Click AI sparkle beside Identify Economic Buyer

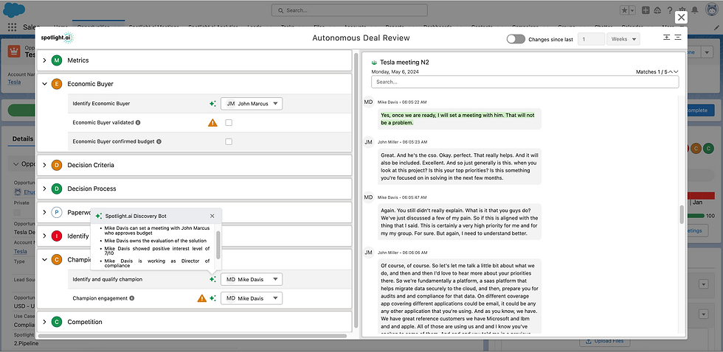coord(212,104)
